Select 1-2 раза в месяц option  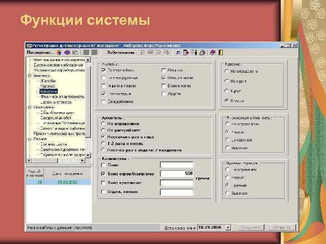click(x=103, y=143)
